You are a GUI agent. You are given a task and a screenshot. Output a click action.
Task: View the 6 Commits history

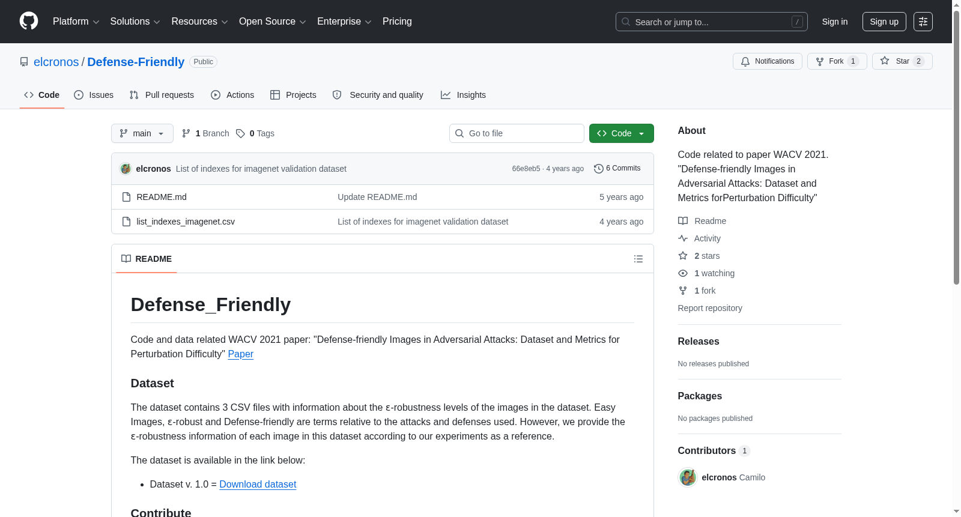[x=617, y=168]
